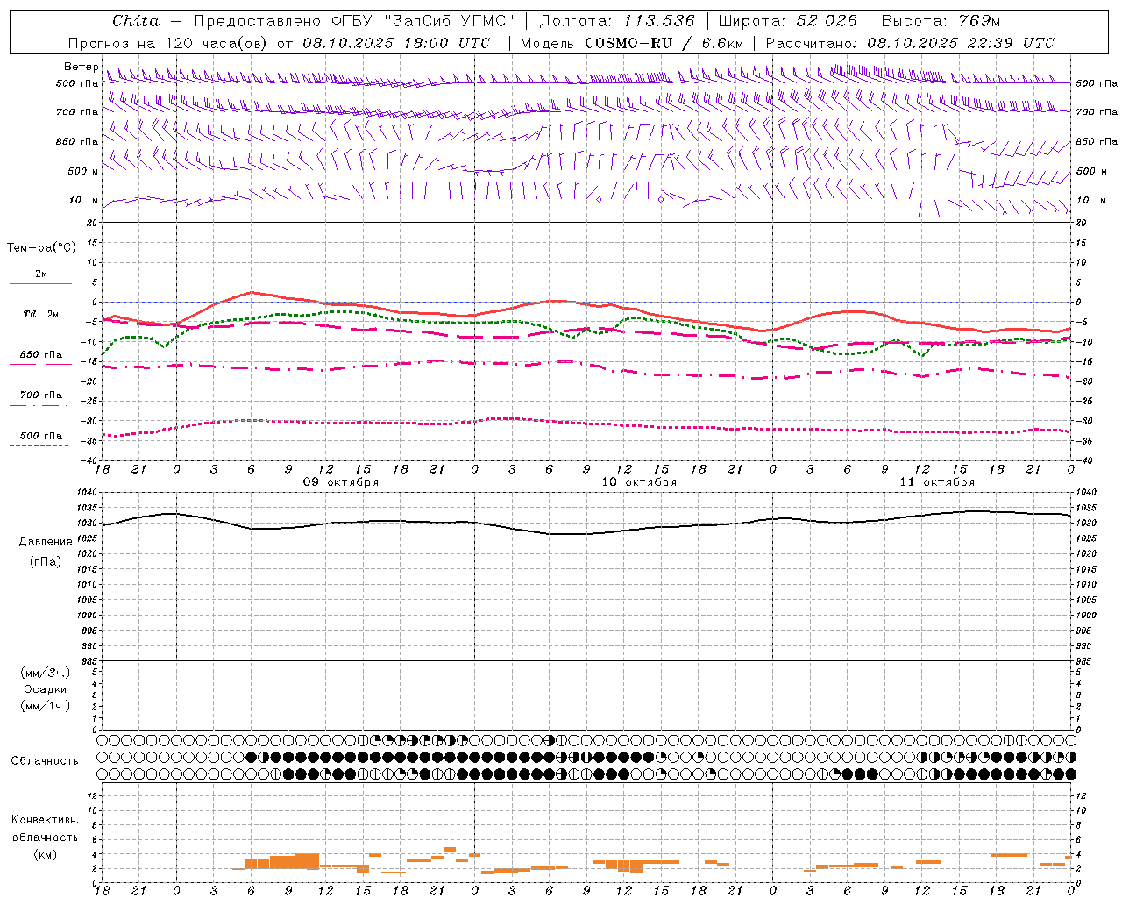Click the '(км)' unit label under convective cloudiness

46,853
